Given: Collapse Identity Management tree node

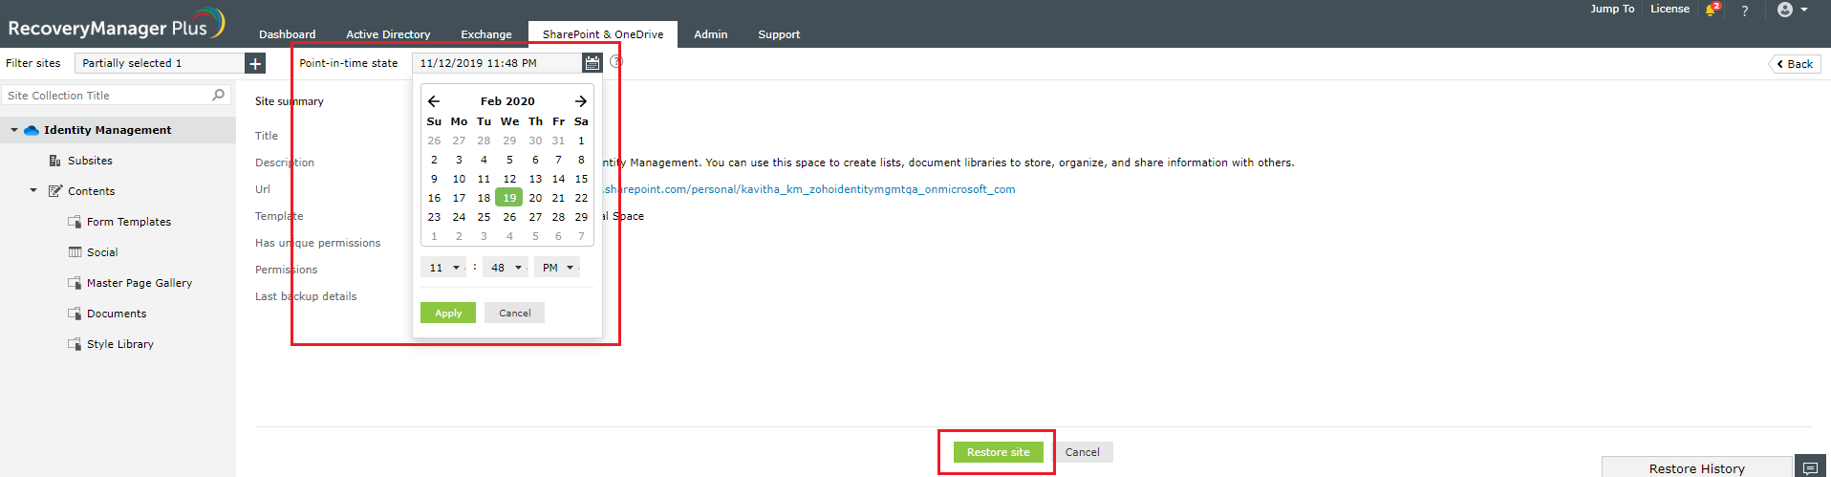Looking at the screenshot, I should (x=14, y=130).
